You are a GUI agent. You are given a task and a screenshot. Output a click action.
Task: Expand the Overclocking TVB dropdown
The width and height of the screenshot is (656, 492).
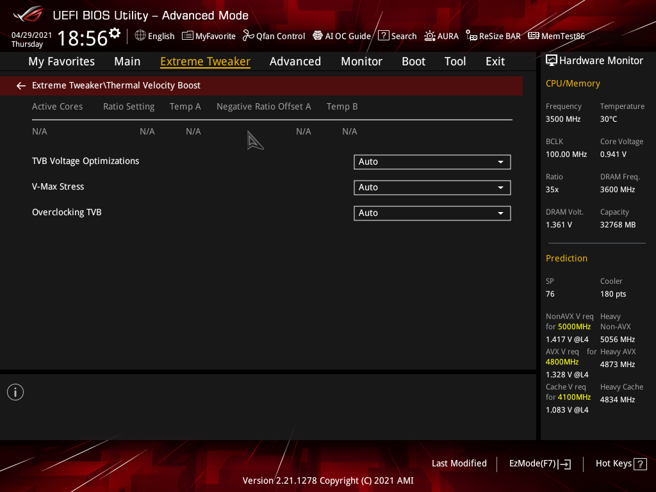click(x=432, y=213)
